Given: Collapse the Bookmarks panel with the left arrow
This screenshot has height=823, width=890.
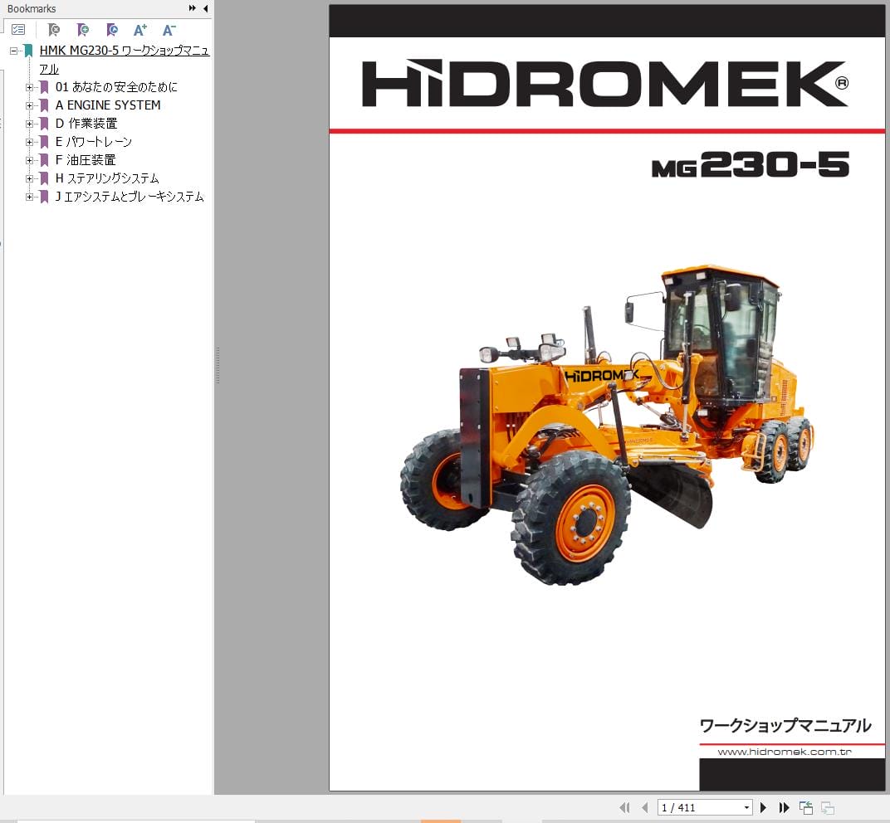Looking at the screenshot, I should 205,8.
